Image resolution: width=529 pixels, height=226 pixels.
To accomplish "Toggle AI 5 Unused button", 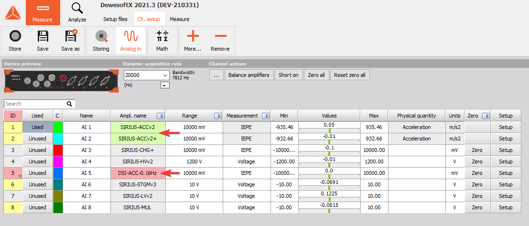I will click(x=37, y=173).
